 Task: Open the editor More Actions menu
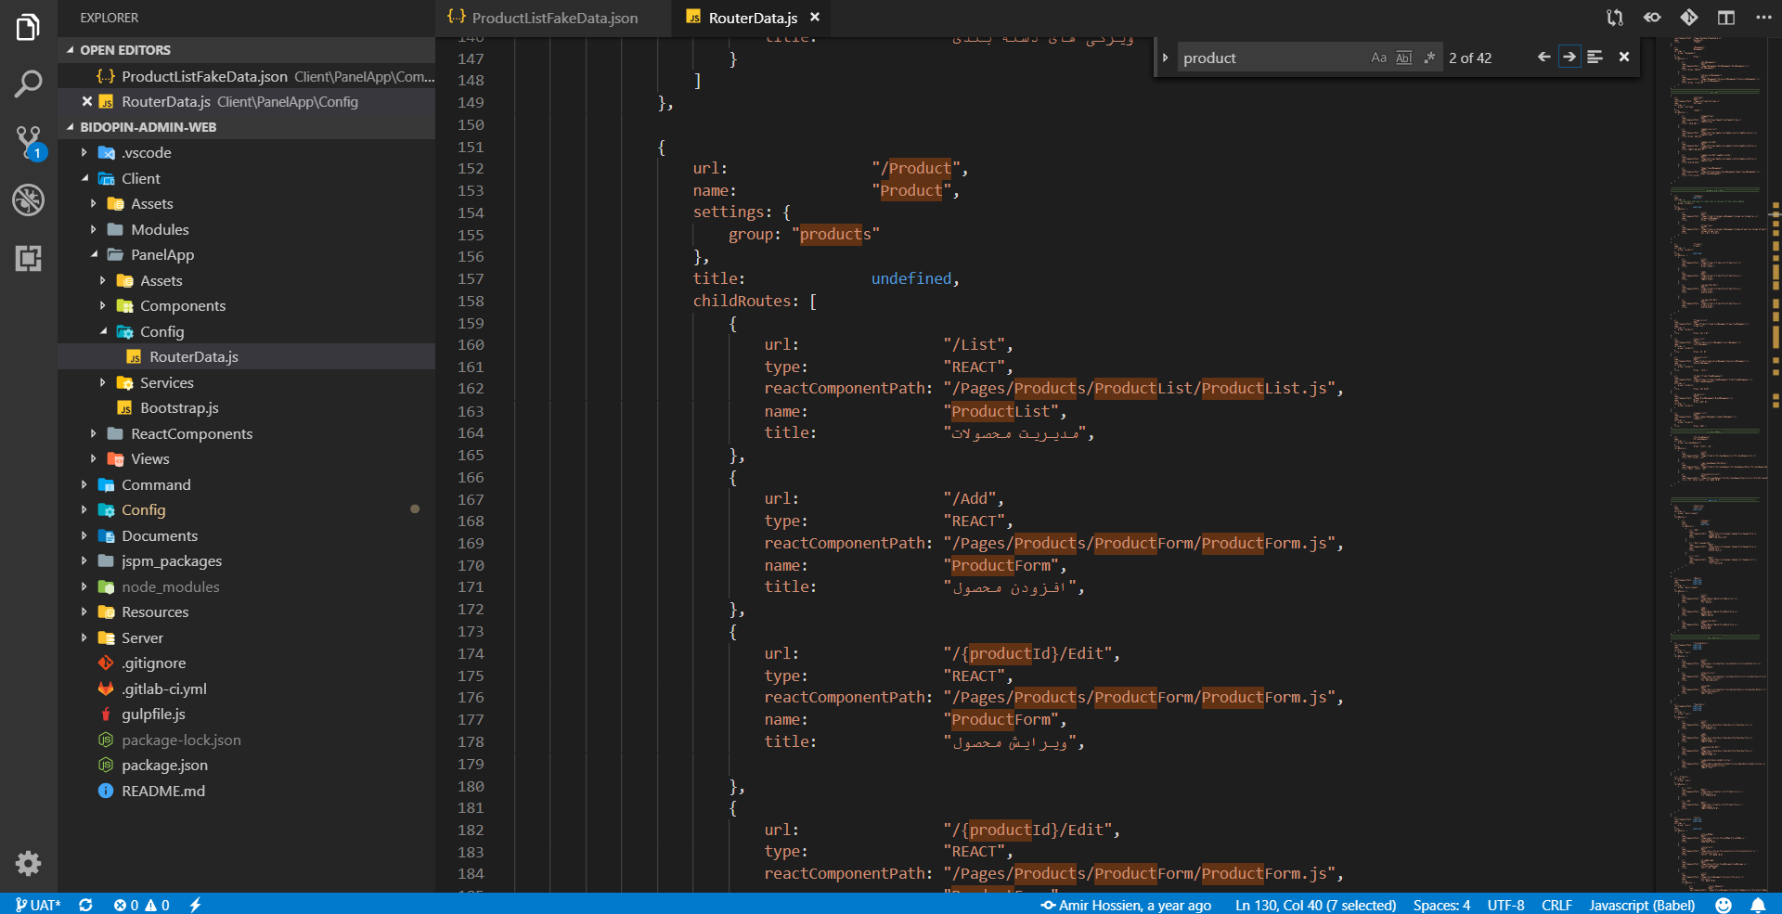tap(1764, 17)
